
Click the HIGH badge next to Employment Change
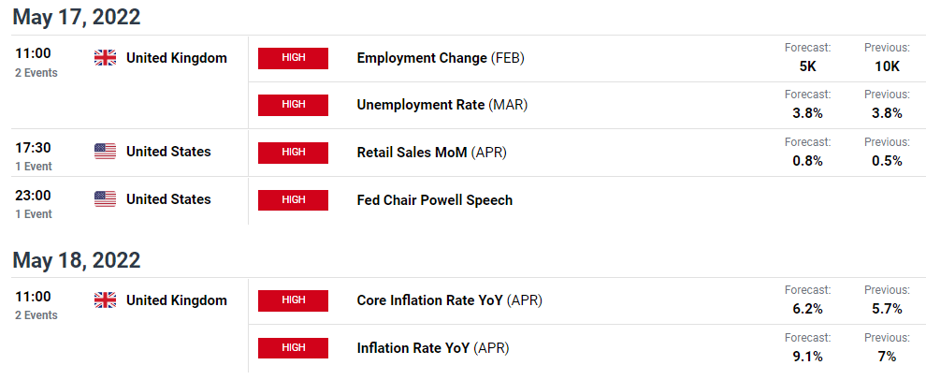tap(293, 58)
